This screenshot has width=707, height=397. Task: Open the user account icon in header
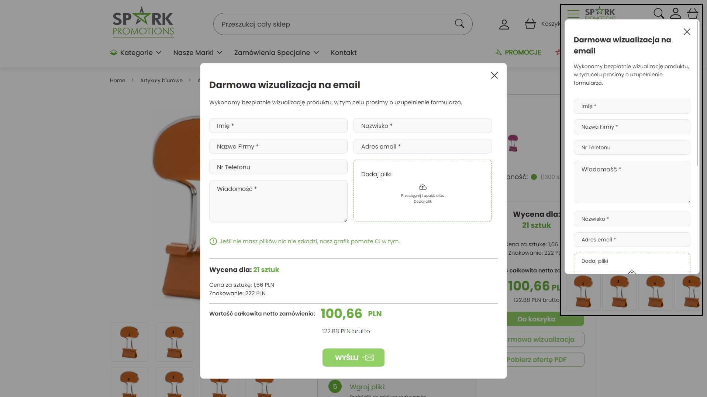504,24
